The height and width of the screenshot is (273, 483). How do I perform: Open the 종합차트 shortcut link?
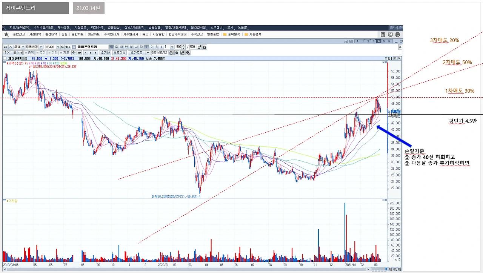point(77,34)
